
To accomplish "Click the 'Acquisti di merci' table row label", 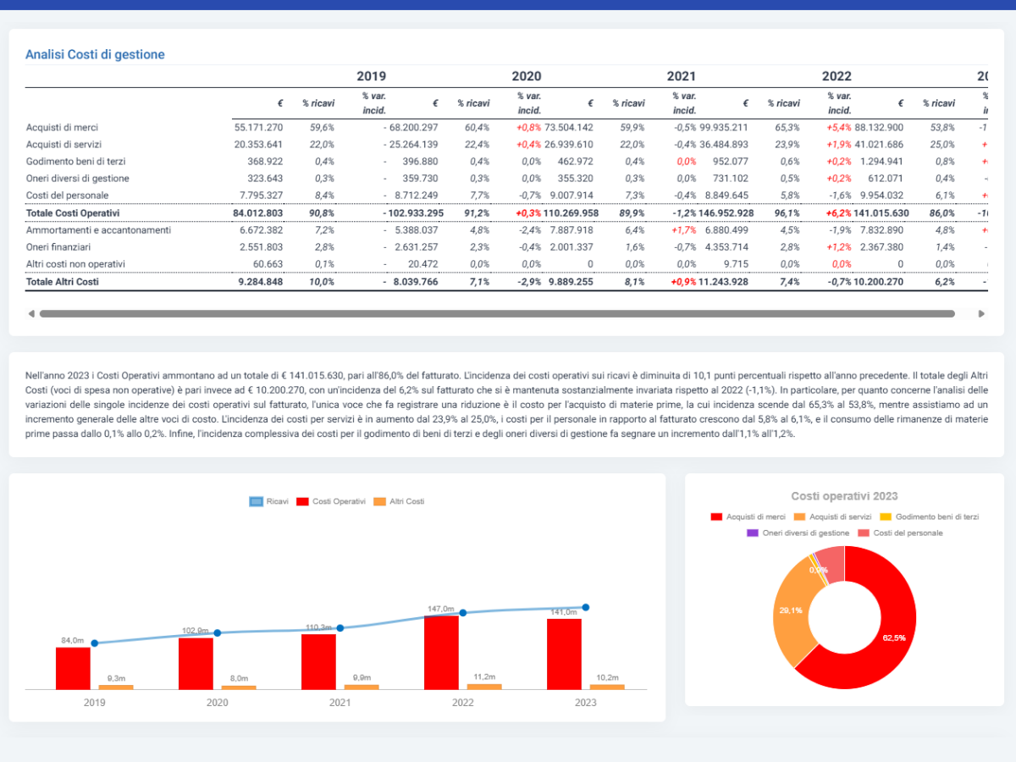I will (x=62, y=127).
